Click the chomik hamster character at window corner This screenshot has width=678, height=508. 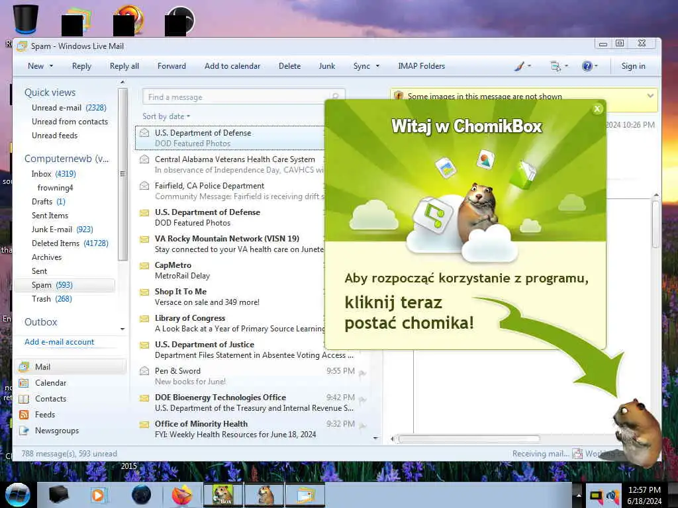pyautogui.click(x=638, y=432)
